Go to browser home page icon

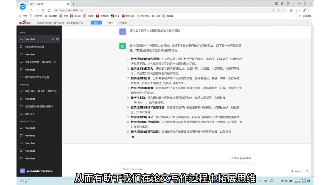click(x=49, y=10)
